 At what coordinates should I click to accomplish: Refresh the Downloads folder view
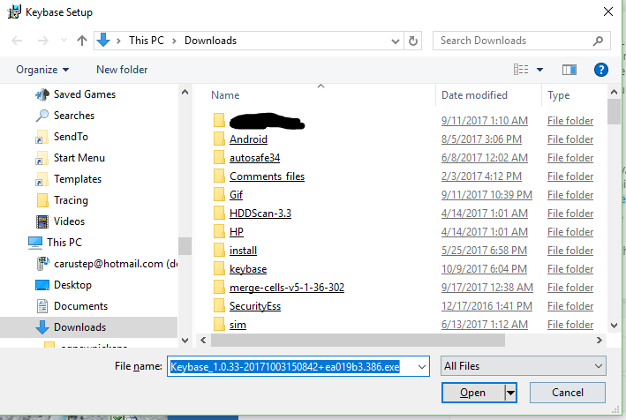[x=413, y=41]
